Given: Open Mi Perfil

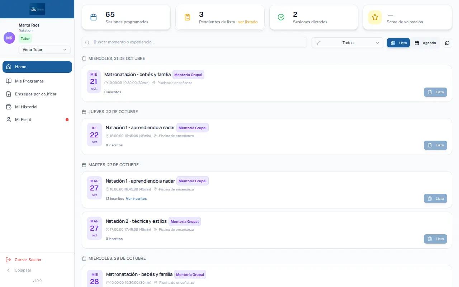Looking at the screenshot, I should (x=37, y=119).
